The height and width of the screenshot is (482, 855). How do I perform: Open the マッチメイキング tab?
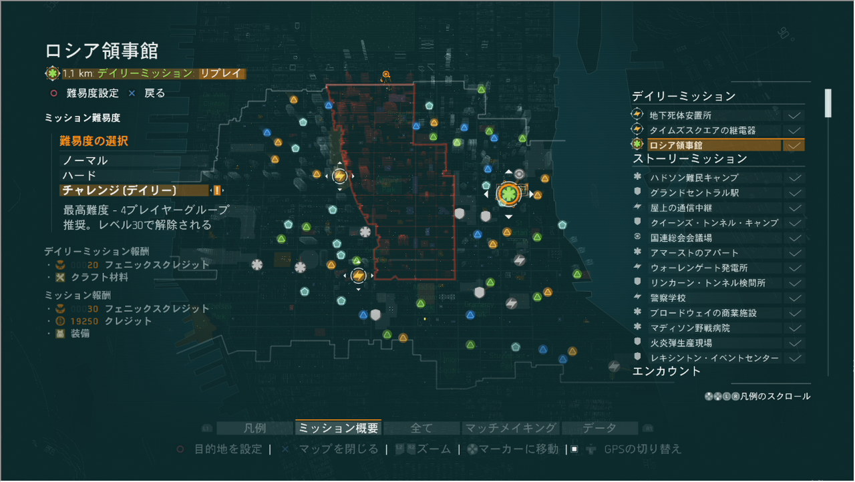(x=510, y=429)
